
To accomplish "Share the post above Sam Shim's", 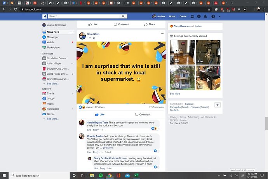I will click(150, 25).
